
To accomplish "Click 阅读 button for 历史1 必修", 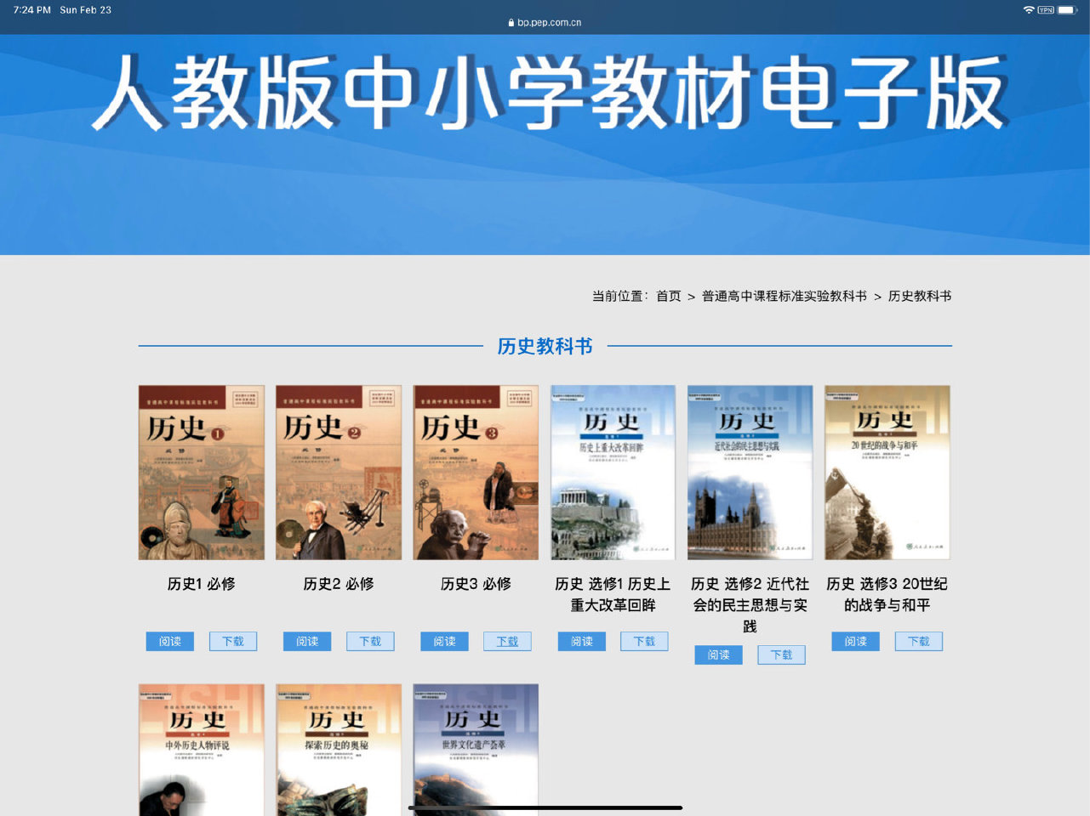I will [x=170, y=641].
